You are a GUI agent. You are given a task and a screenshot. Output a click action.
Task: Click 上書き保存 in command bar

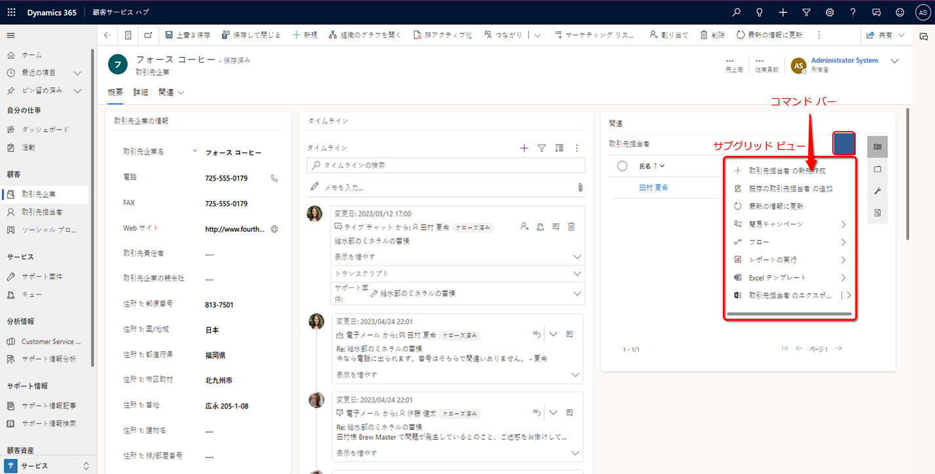click(187, 35)
